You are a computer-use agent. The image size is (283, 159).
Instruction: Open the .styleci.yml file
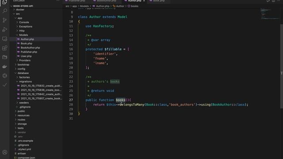pos(24,149)
